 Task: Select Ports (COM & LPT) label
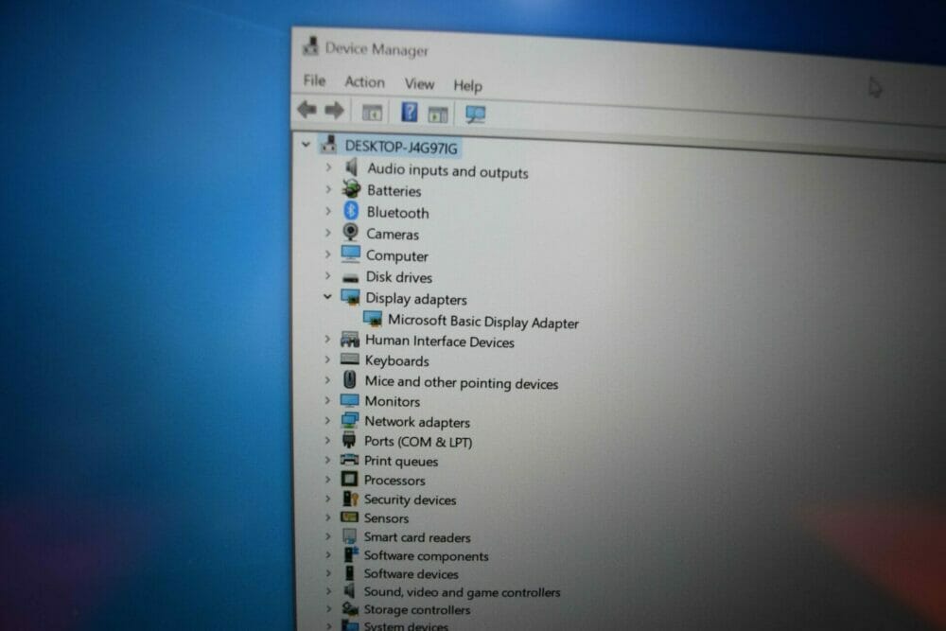click(418, 442)
